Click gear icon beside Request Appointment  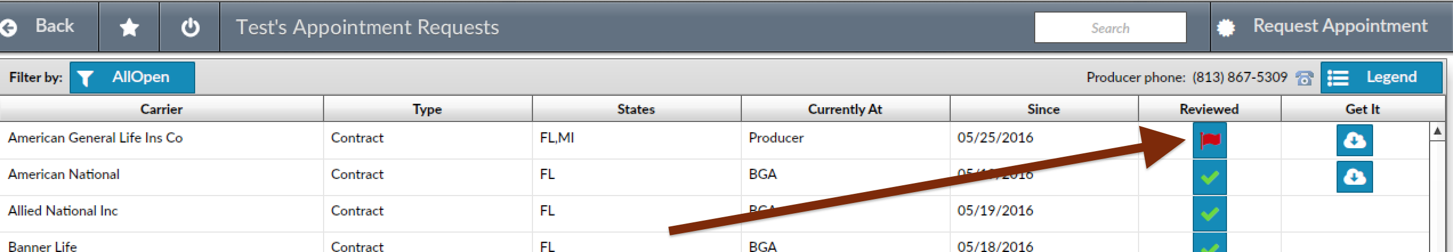[x=1226, y=28]
